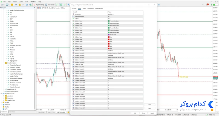
Task: Open the profiles monitor icon
Action: [7, 5]
